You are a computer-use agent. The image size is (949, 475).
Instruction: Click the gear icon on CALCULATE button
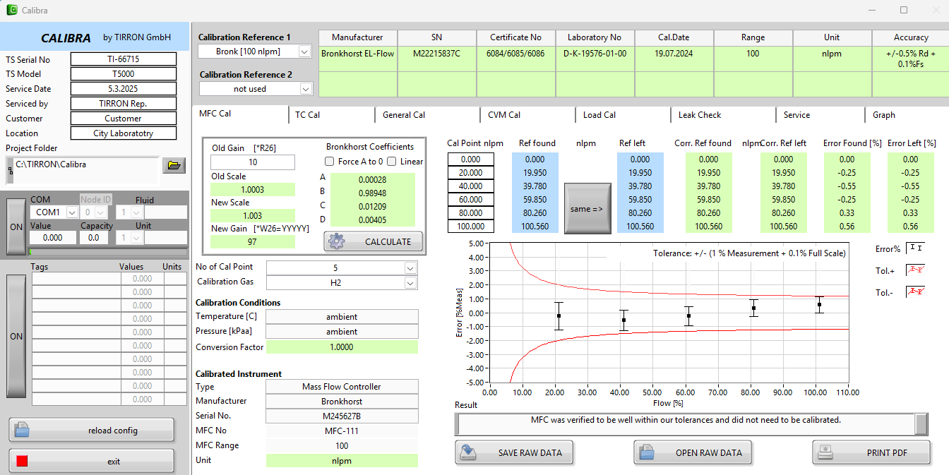338,241
